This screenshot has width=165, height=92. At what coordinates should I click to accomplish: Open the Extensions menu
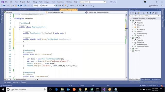61,2
